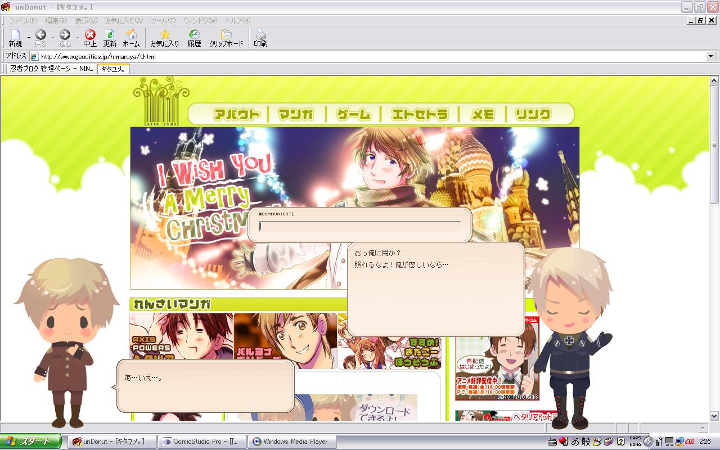Click the ATI tray icon
Screen dimensions: 720x450
[x=690, y=442]
